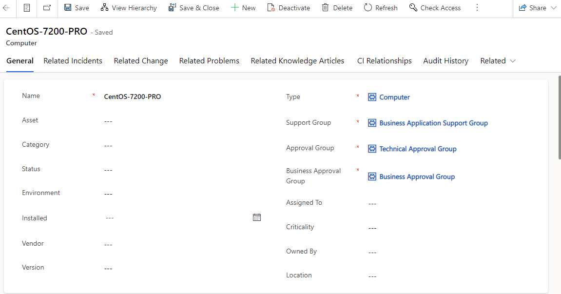Open Check Access
The width and height of the screenshot is (561, 294).
(x=435, y=7)
